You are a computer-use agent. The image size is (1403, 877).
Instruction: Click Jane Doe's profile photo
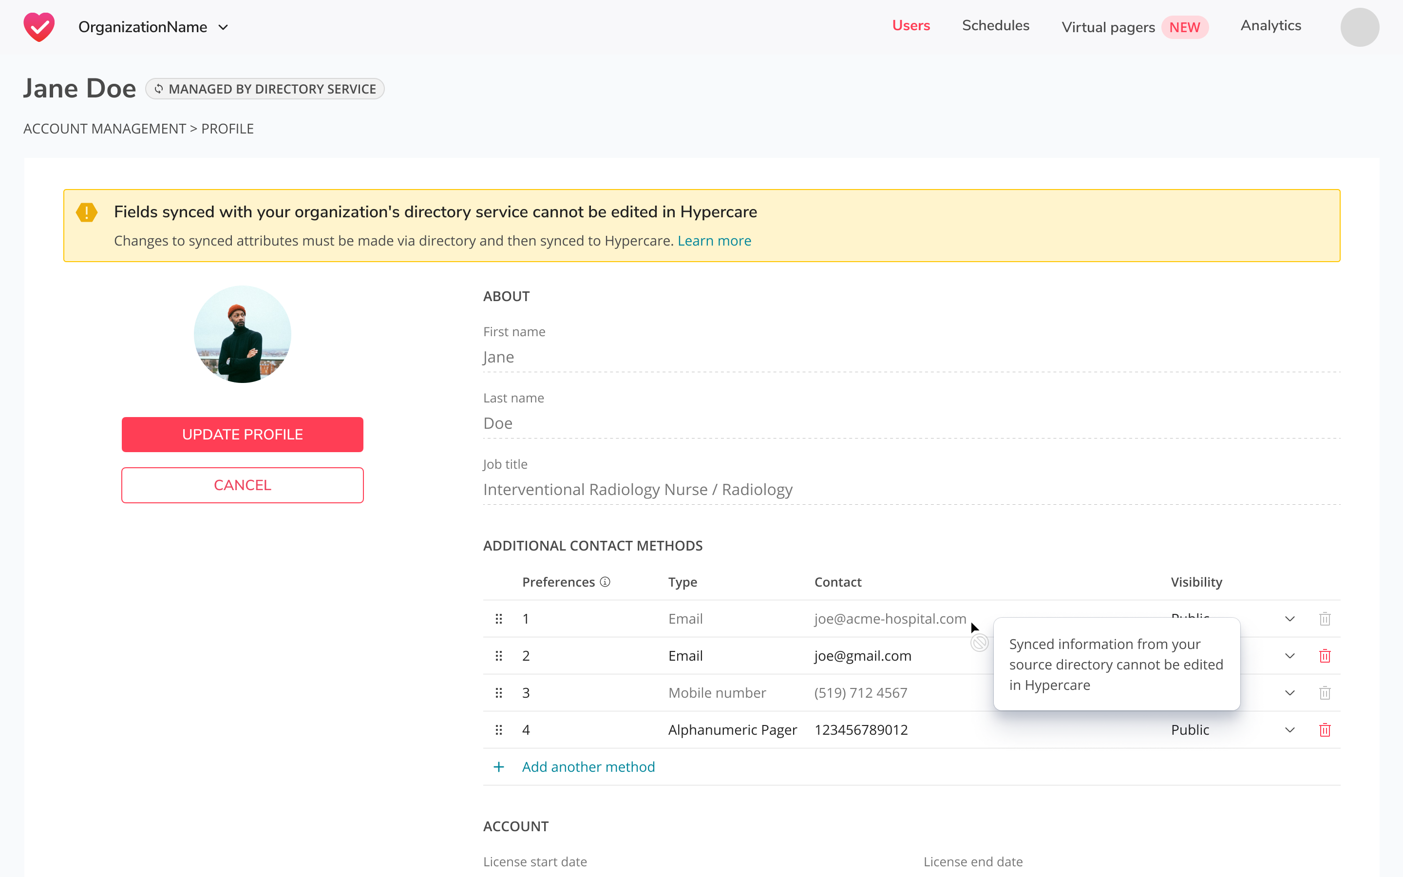click(242, 334)
